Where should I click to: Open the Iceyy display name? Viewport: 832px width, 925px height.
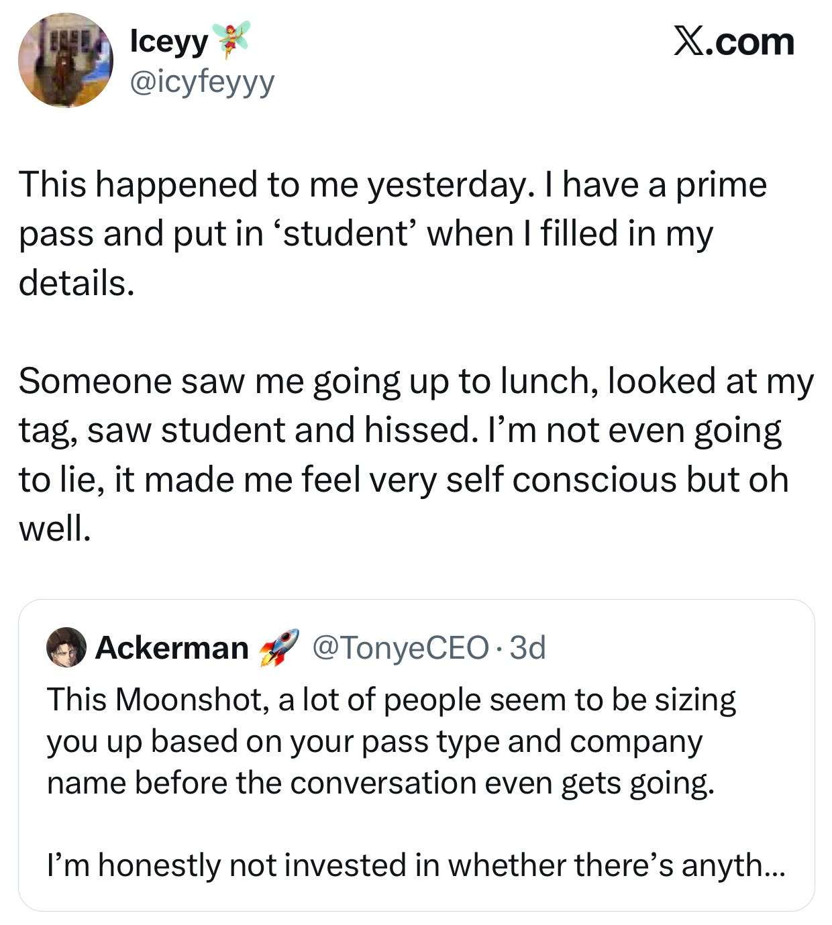pyautogui.click(x=169, y=42)
